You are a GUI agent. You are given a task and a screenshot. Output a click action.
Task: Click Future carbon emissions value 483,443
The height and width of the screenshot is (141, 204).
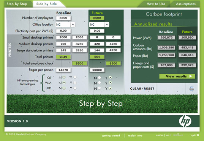(x=187, y=48)
